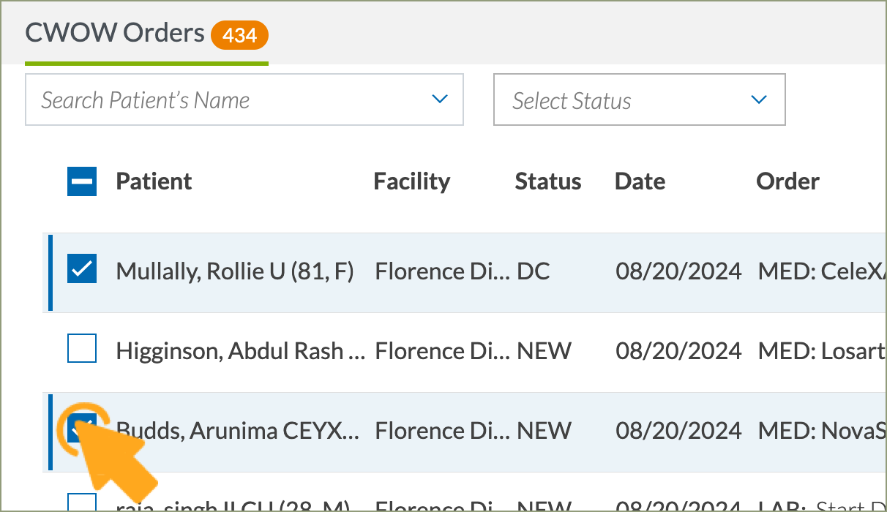The height and width of the screenshot is (512, 887).
Task: Select the MED: NovaS order entry
Action: click(821, 430)
